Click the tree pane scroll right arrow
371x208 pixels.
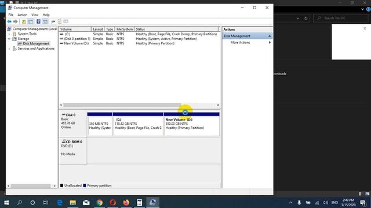click(x=54, y=186)
